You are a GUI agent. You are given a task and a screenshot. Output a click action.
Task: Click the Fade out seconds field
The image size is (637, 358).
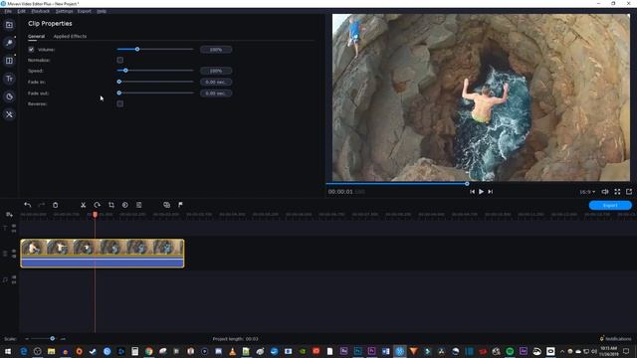click(216, 93)
